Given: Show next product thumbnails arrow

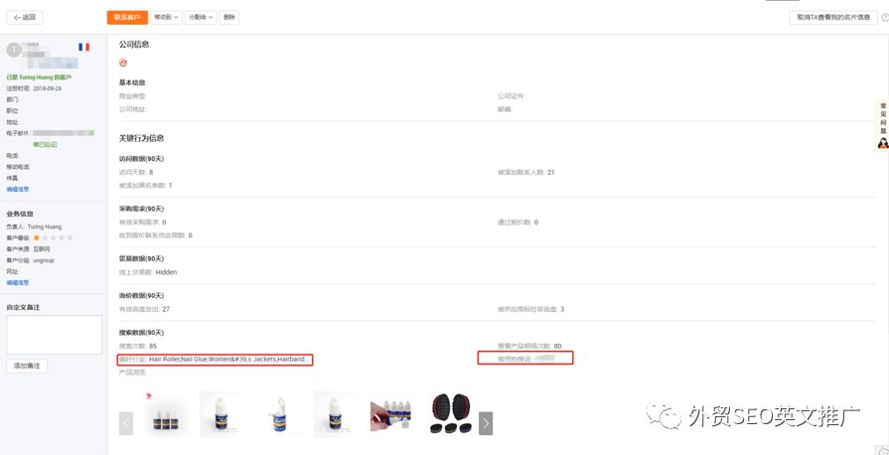Looking at the screenshot, I should [x=486, y=423].
